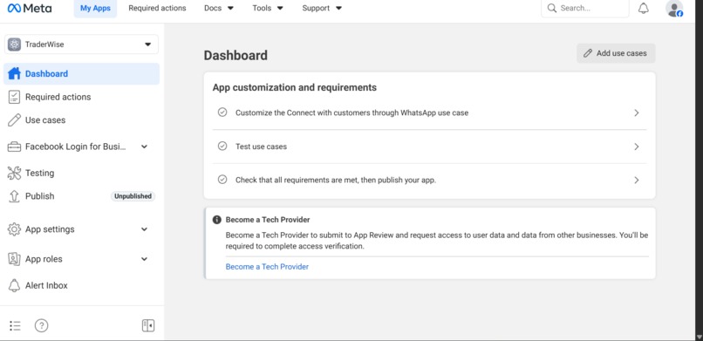Click the Testing tools icon
The height and width of the screenshot is (341, 703).
coord(14,173)
